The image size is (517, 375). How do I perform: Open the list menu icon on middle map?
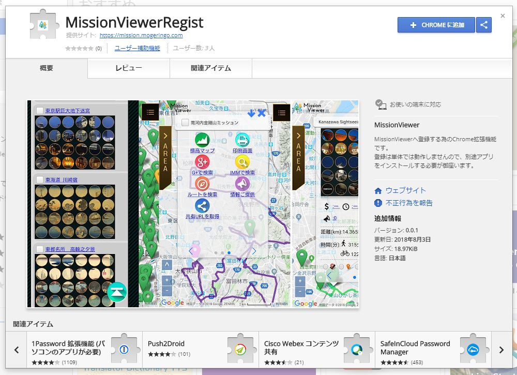coord(150,112)
